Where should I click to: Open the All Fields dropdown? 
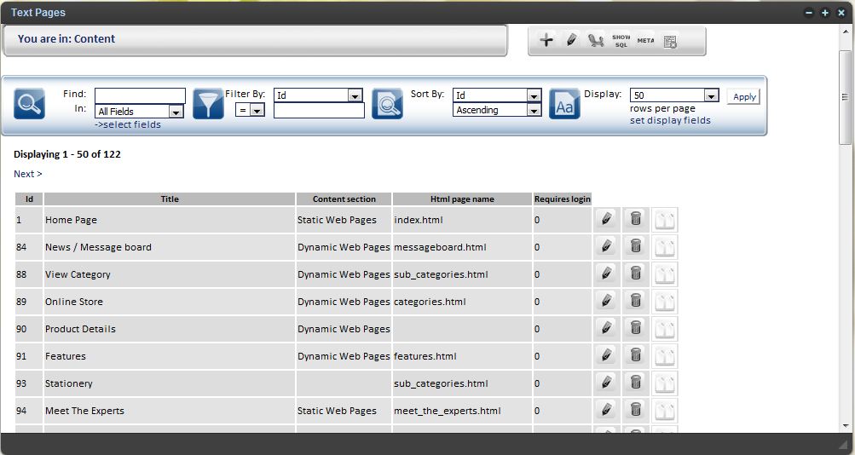click(139, 112)
